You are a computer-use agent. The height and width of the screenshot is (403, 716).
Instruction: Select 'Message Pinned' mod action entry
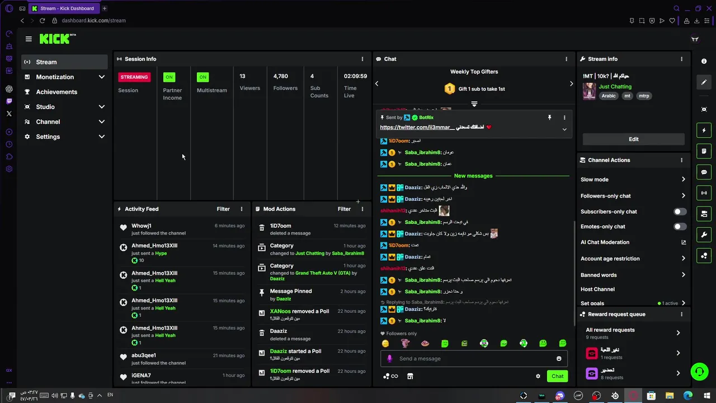[x=313, y=295]
